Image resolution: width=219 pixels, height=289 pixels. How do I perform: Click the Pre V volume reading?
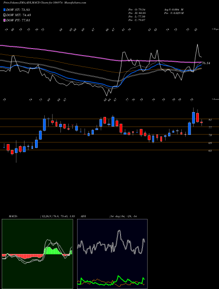pyautogui.click(x=173, y=13)
